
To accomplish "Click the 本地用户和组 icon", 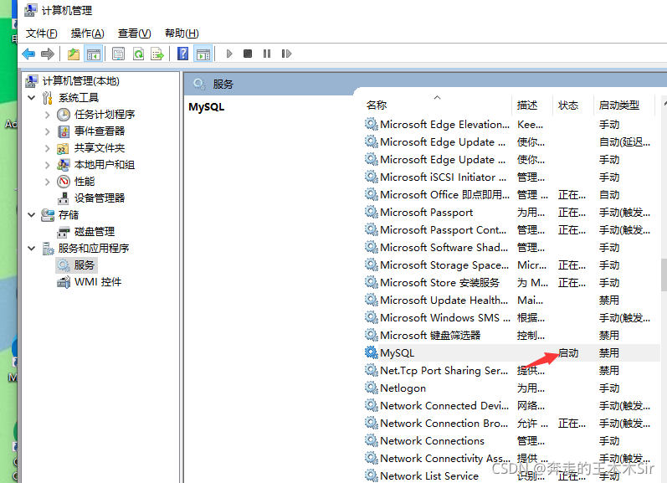I will [64, 165].
